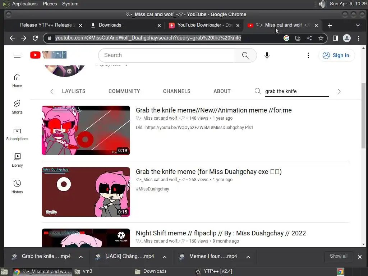Open YouTube hamburger guide menu
This screenshot has width=368, height=276.
17,55
